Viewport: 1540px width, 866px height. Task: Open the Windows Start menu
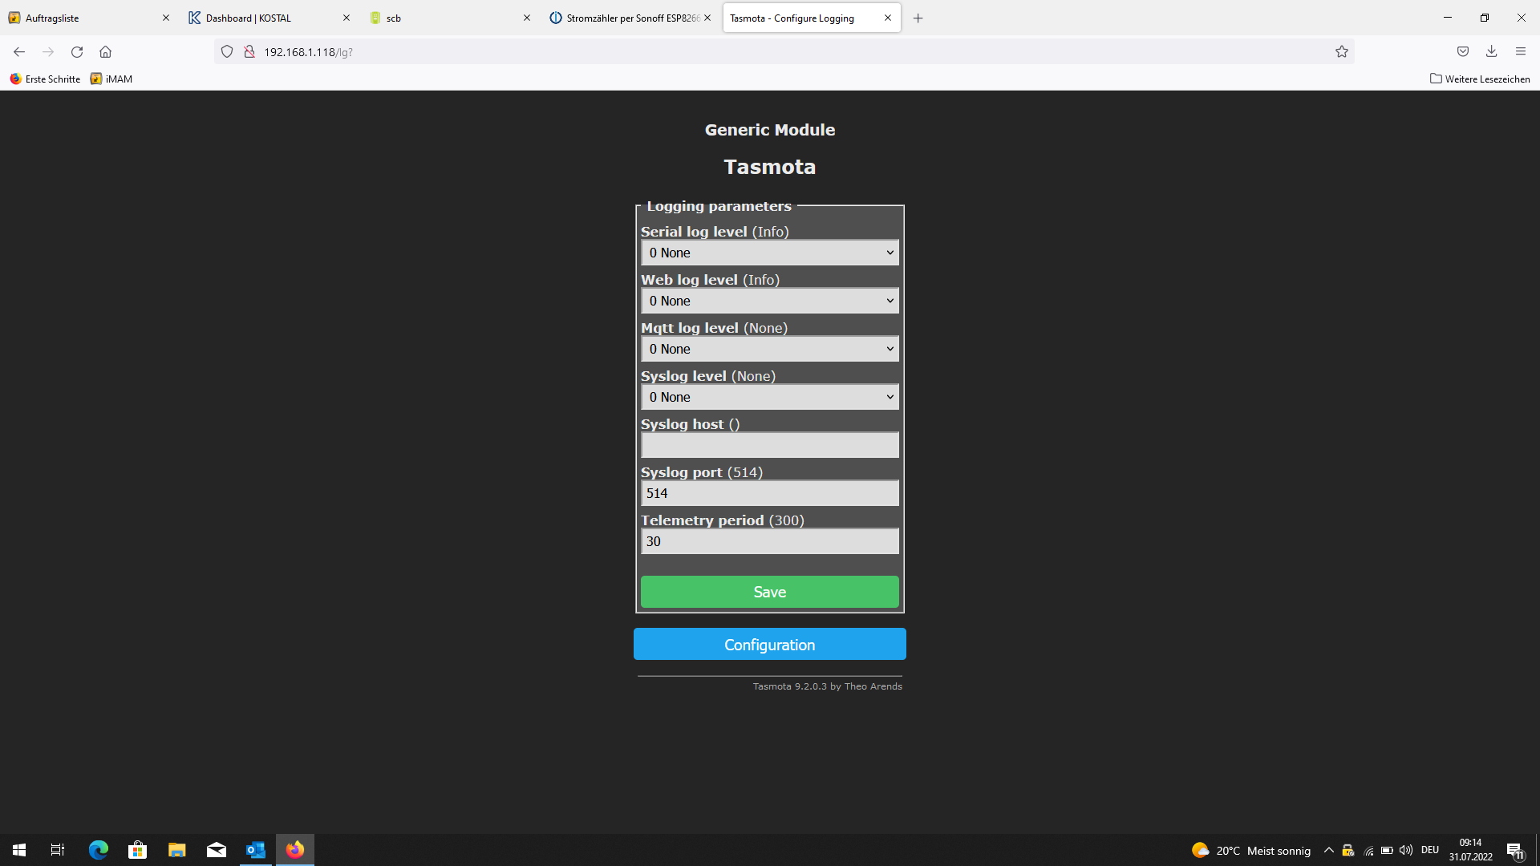click(x=19, y=850)
